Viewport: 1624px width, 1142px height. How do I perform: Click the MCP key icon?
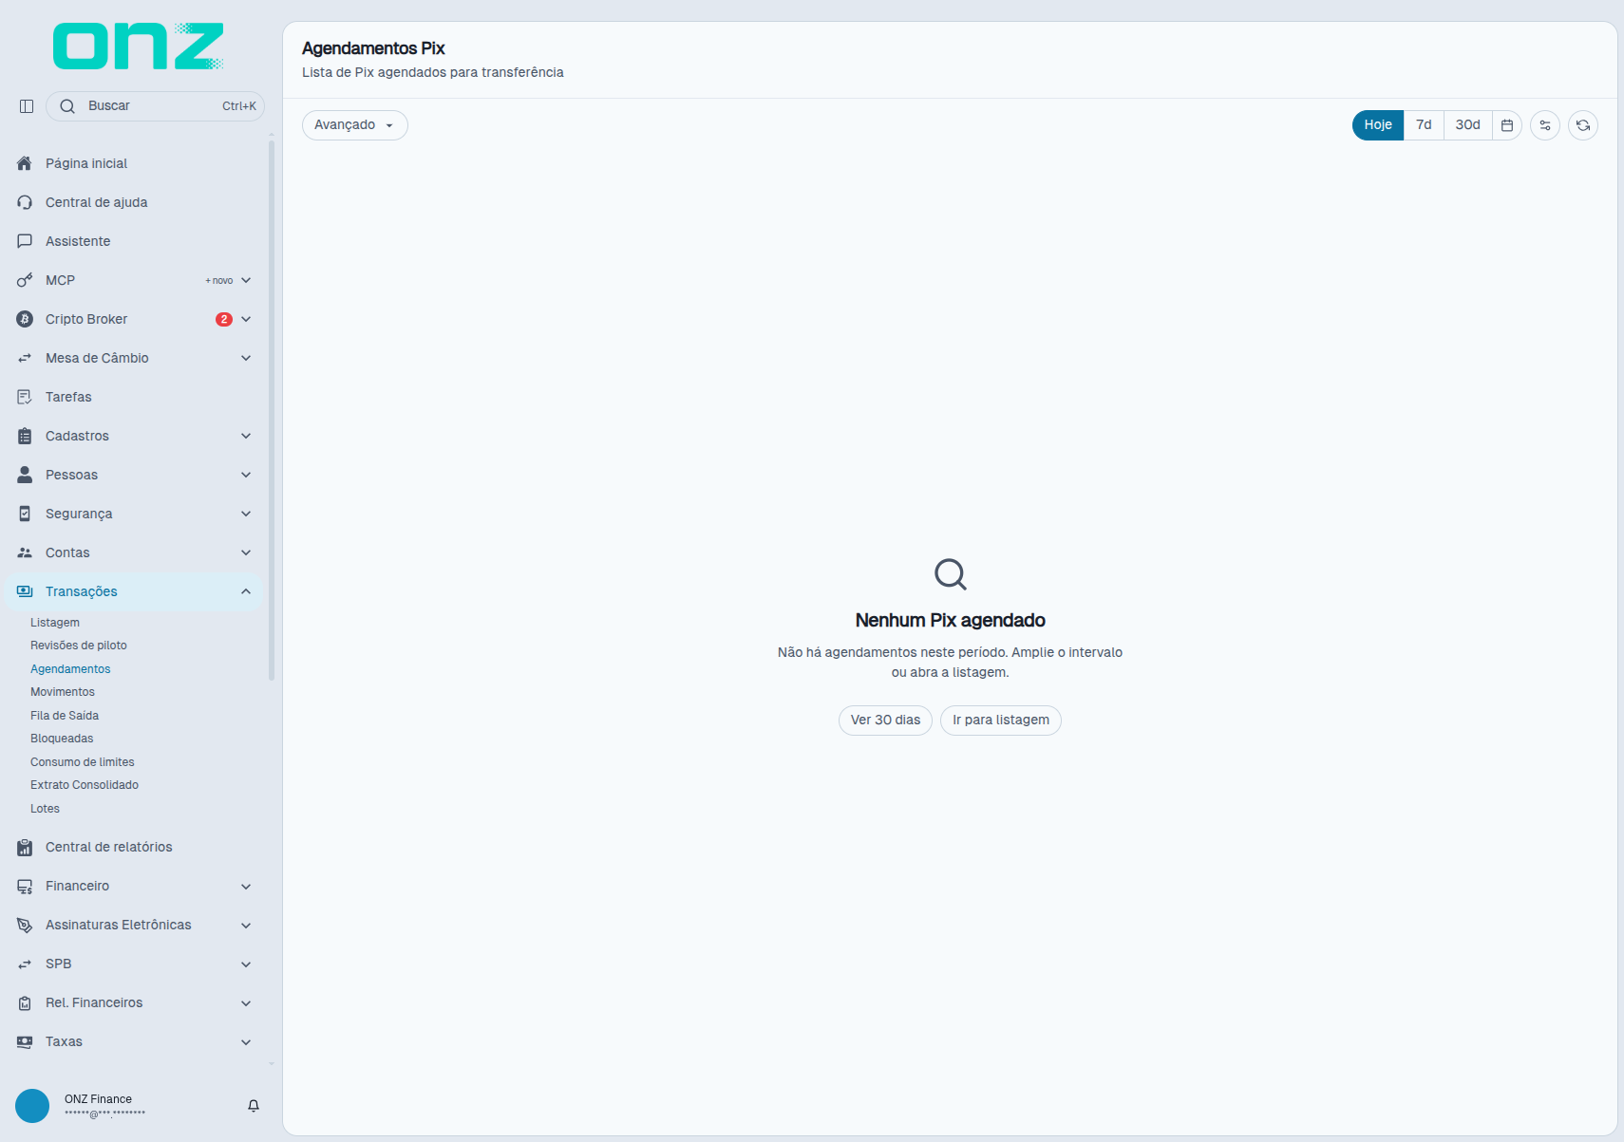point(25,280)
